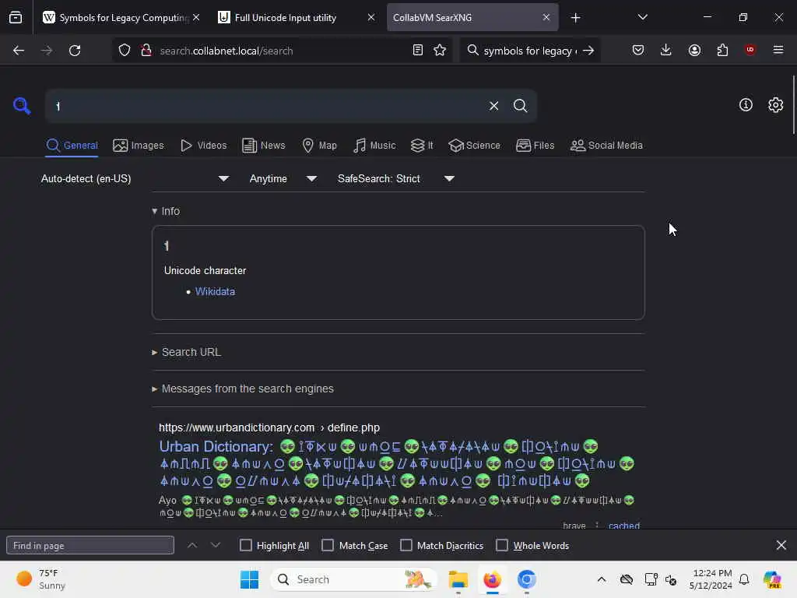Screen dimensions: 797x598
Task: Select the News search category
Action: (x=263, y=146)
